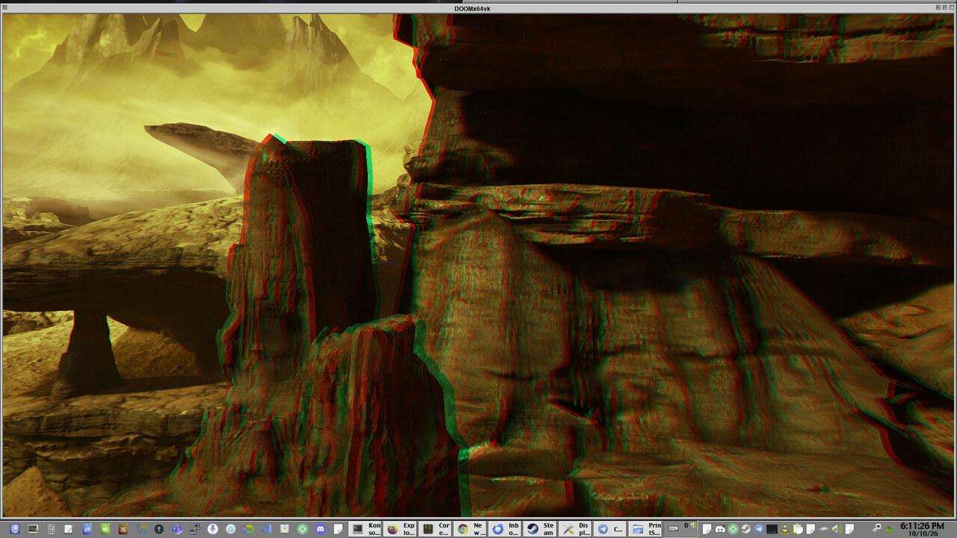This screenshot has width=957, height=538.
Task: Launch LibreOffice Impress from the panel
Action: tap(123, 529)
